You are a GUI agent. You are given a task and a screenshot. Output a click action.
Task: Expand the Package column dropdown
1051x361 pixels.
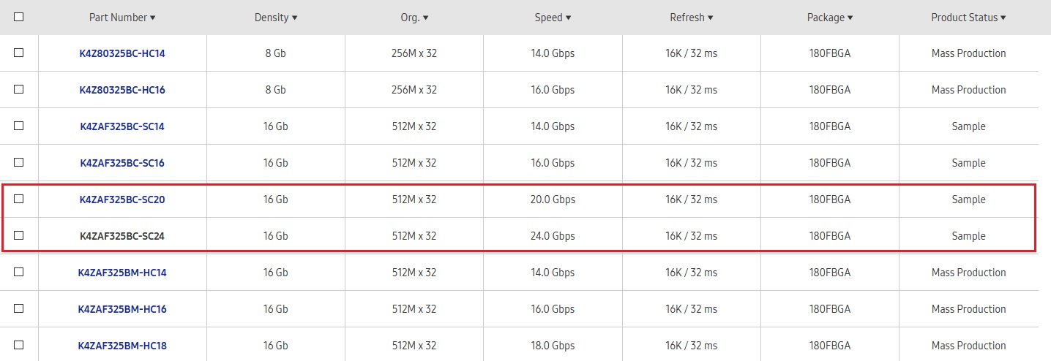pyautogui.click(x=830, y=18)
